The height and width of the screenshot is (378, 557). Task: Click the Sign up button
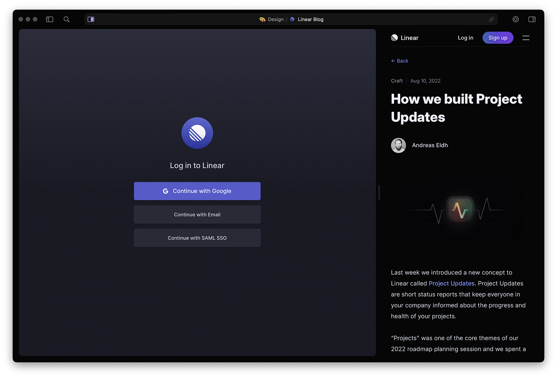[x=498, y=38]
